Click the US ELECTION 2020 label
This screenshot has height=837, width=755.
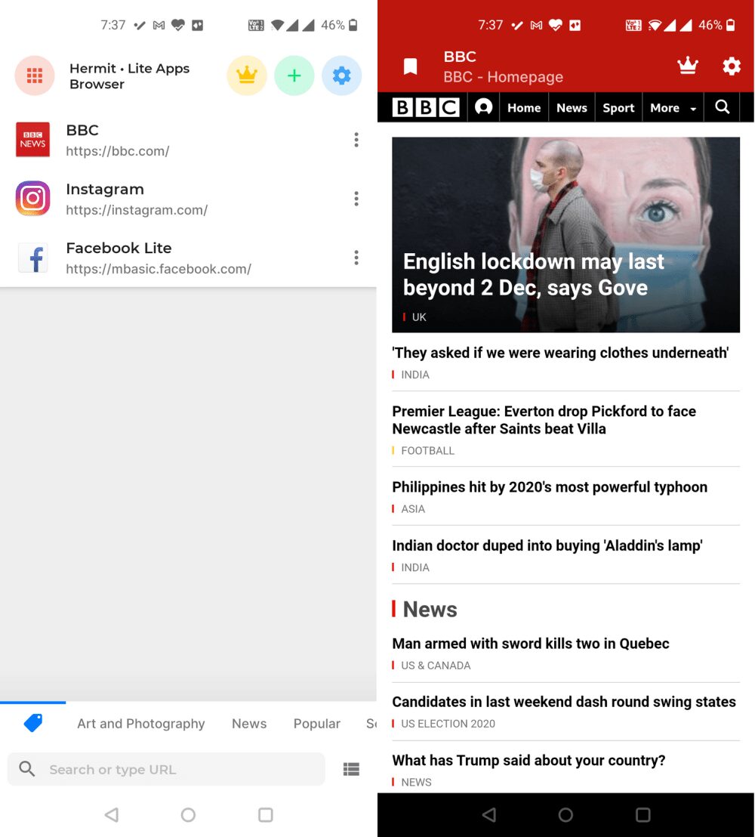pyautogui.click(x=448, y=724)
